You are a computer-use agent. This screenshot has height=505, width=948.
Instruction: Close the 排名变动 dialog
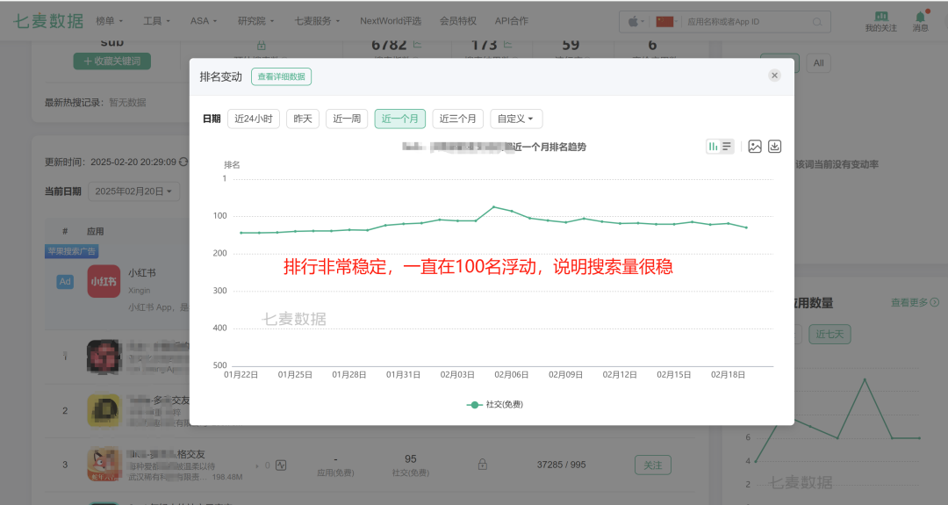pos(774,76)
